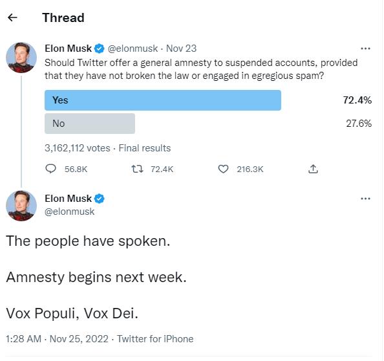The height and width of the screenshot is (361, 384).
Task: Like the poll tweet with heart icon
Action: 223,169
